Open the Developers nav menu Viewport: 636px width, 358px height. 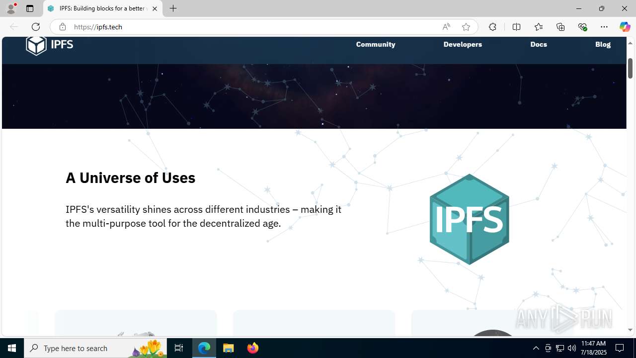pyautogui.click(x=463, y=44)
